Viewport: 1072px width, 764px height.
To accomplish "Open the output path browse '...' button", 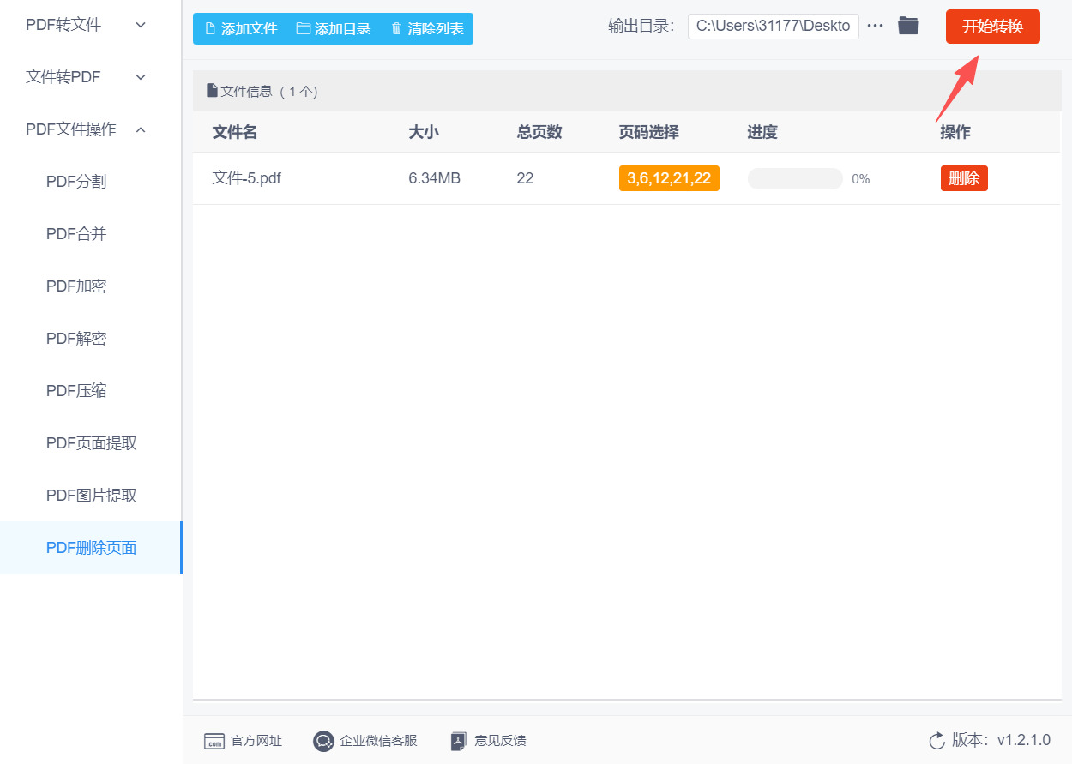I will 875,26.
